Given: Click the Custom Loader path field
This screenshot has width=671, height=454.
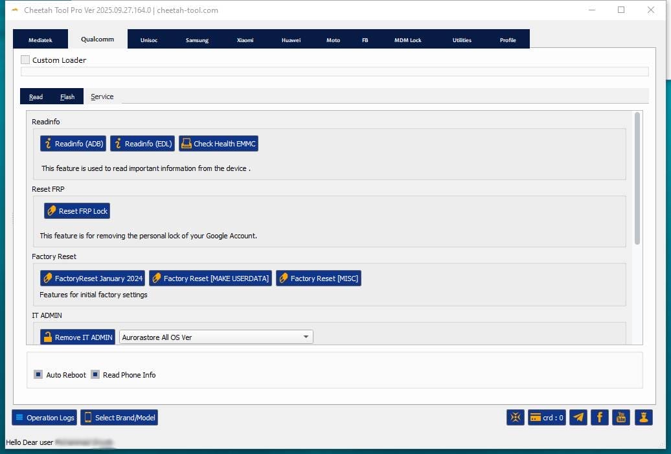Looking at the screenshot, I should click(334, 72).
